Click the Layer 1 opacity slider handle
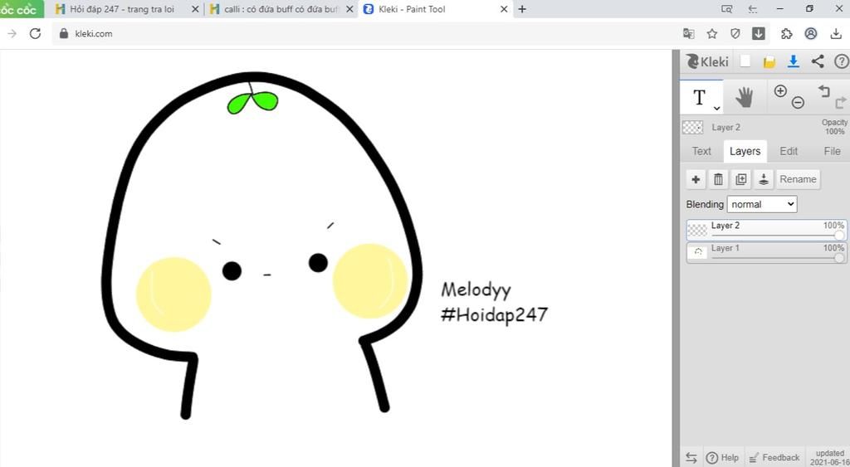Image resolution: width=850 pixels, height=467 pixels. point(839,258)
